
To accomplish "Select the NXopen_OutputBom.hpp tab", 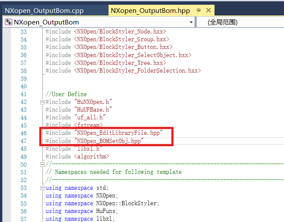I will [150, 11].
